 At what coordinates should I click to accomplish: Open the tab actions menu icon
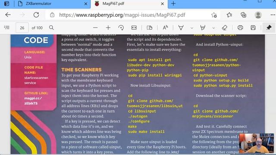point(7,3)
